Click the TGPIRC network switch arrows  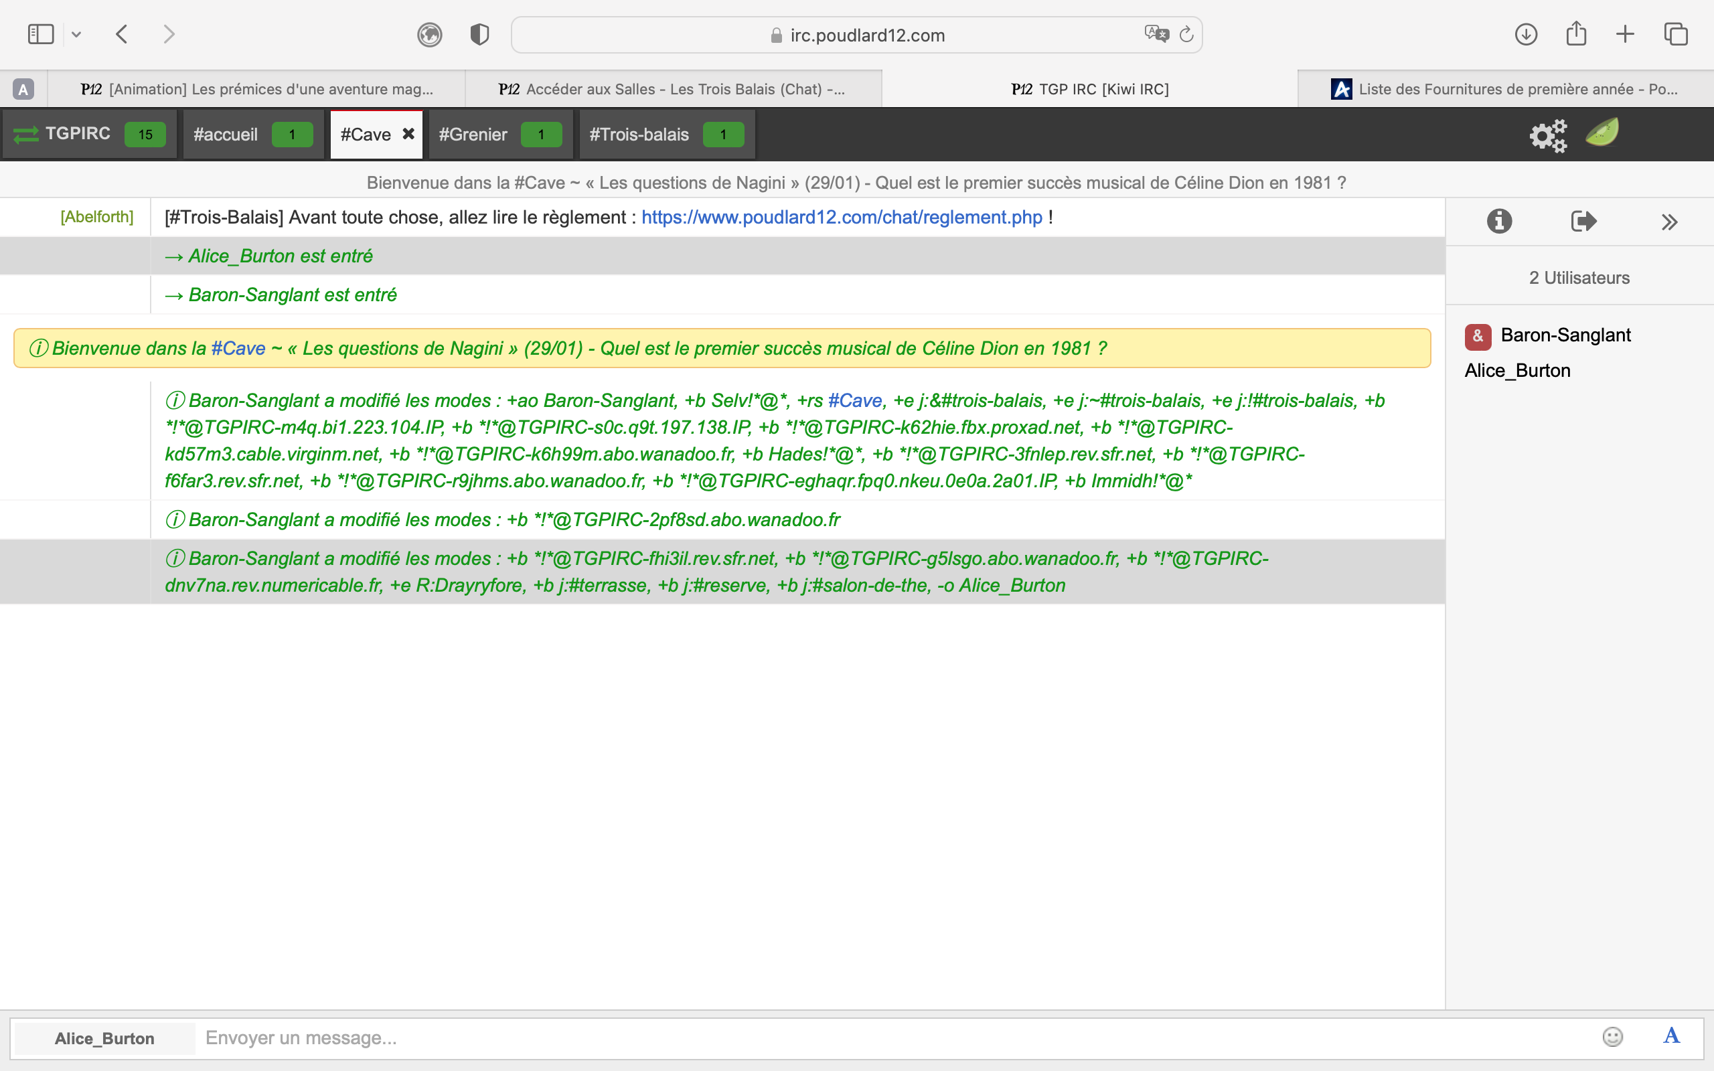26,135
